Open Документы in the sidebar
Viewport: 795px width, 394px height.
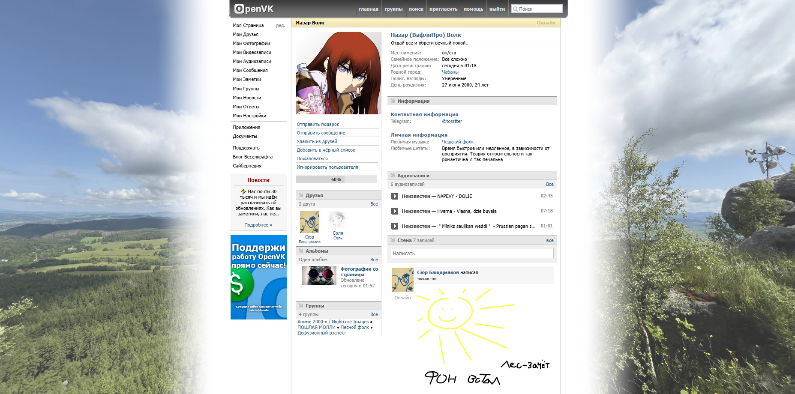(x=245, y=136)
